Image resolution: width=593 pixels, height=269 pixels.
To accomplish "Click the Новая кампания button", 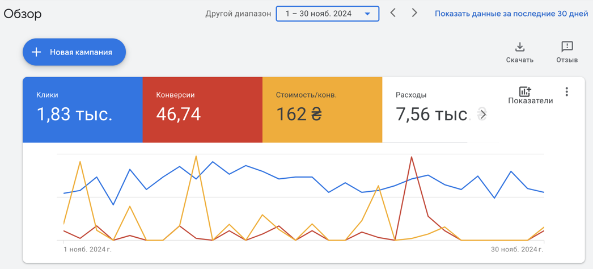I will tap(74, 52).
